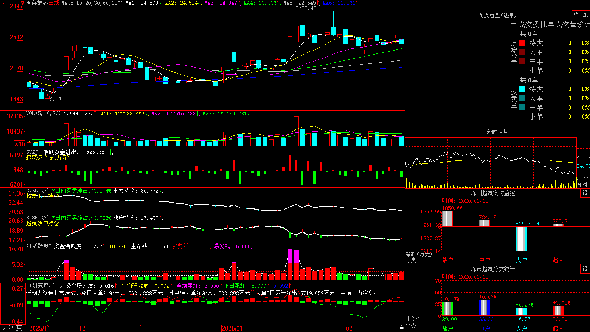Click the star icon before 英集芯

28,3
